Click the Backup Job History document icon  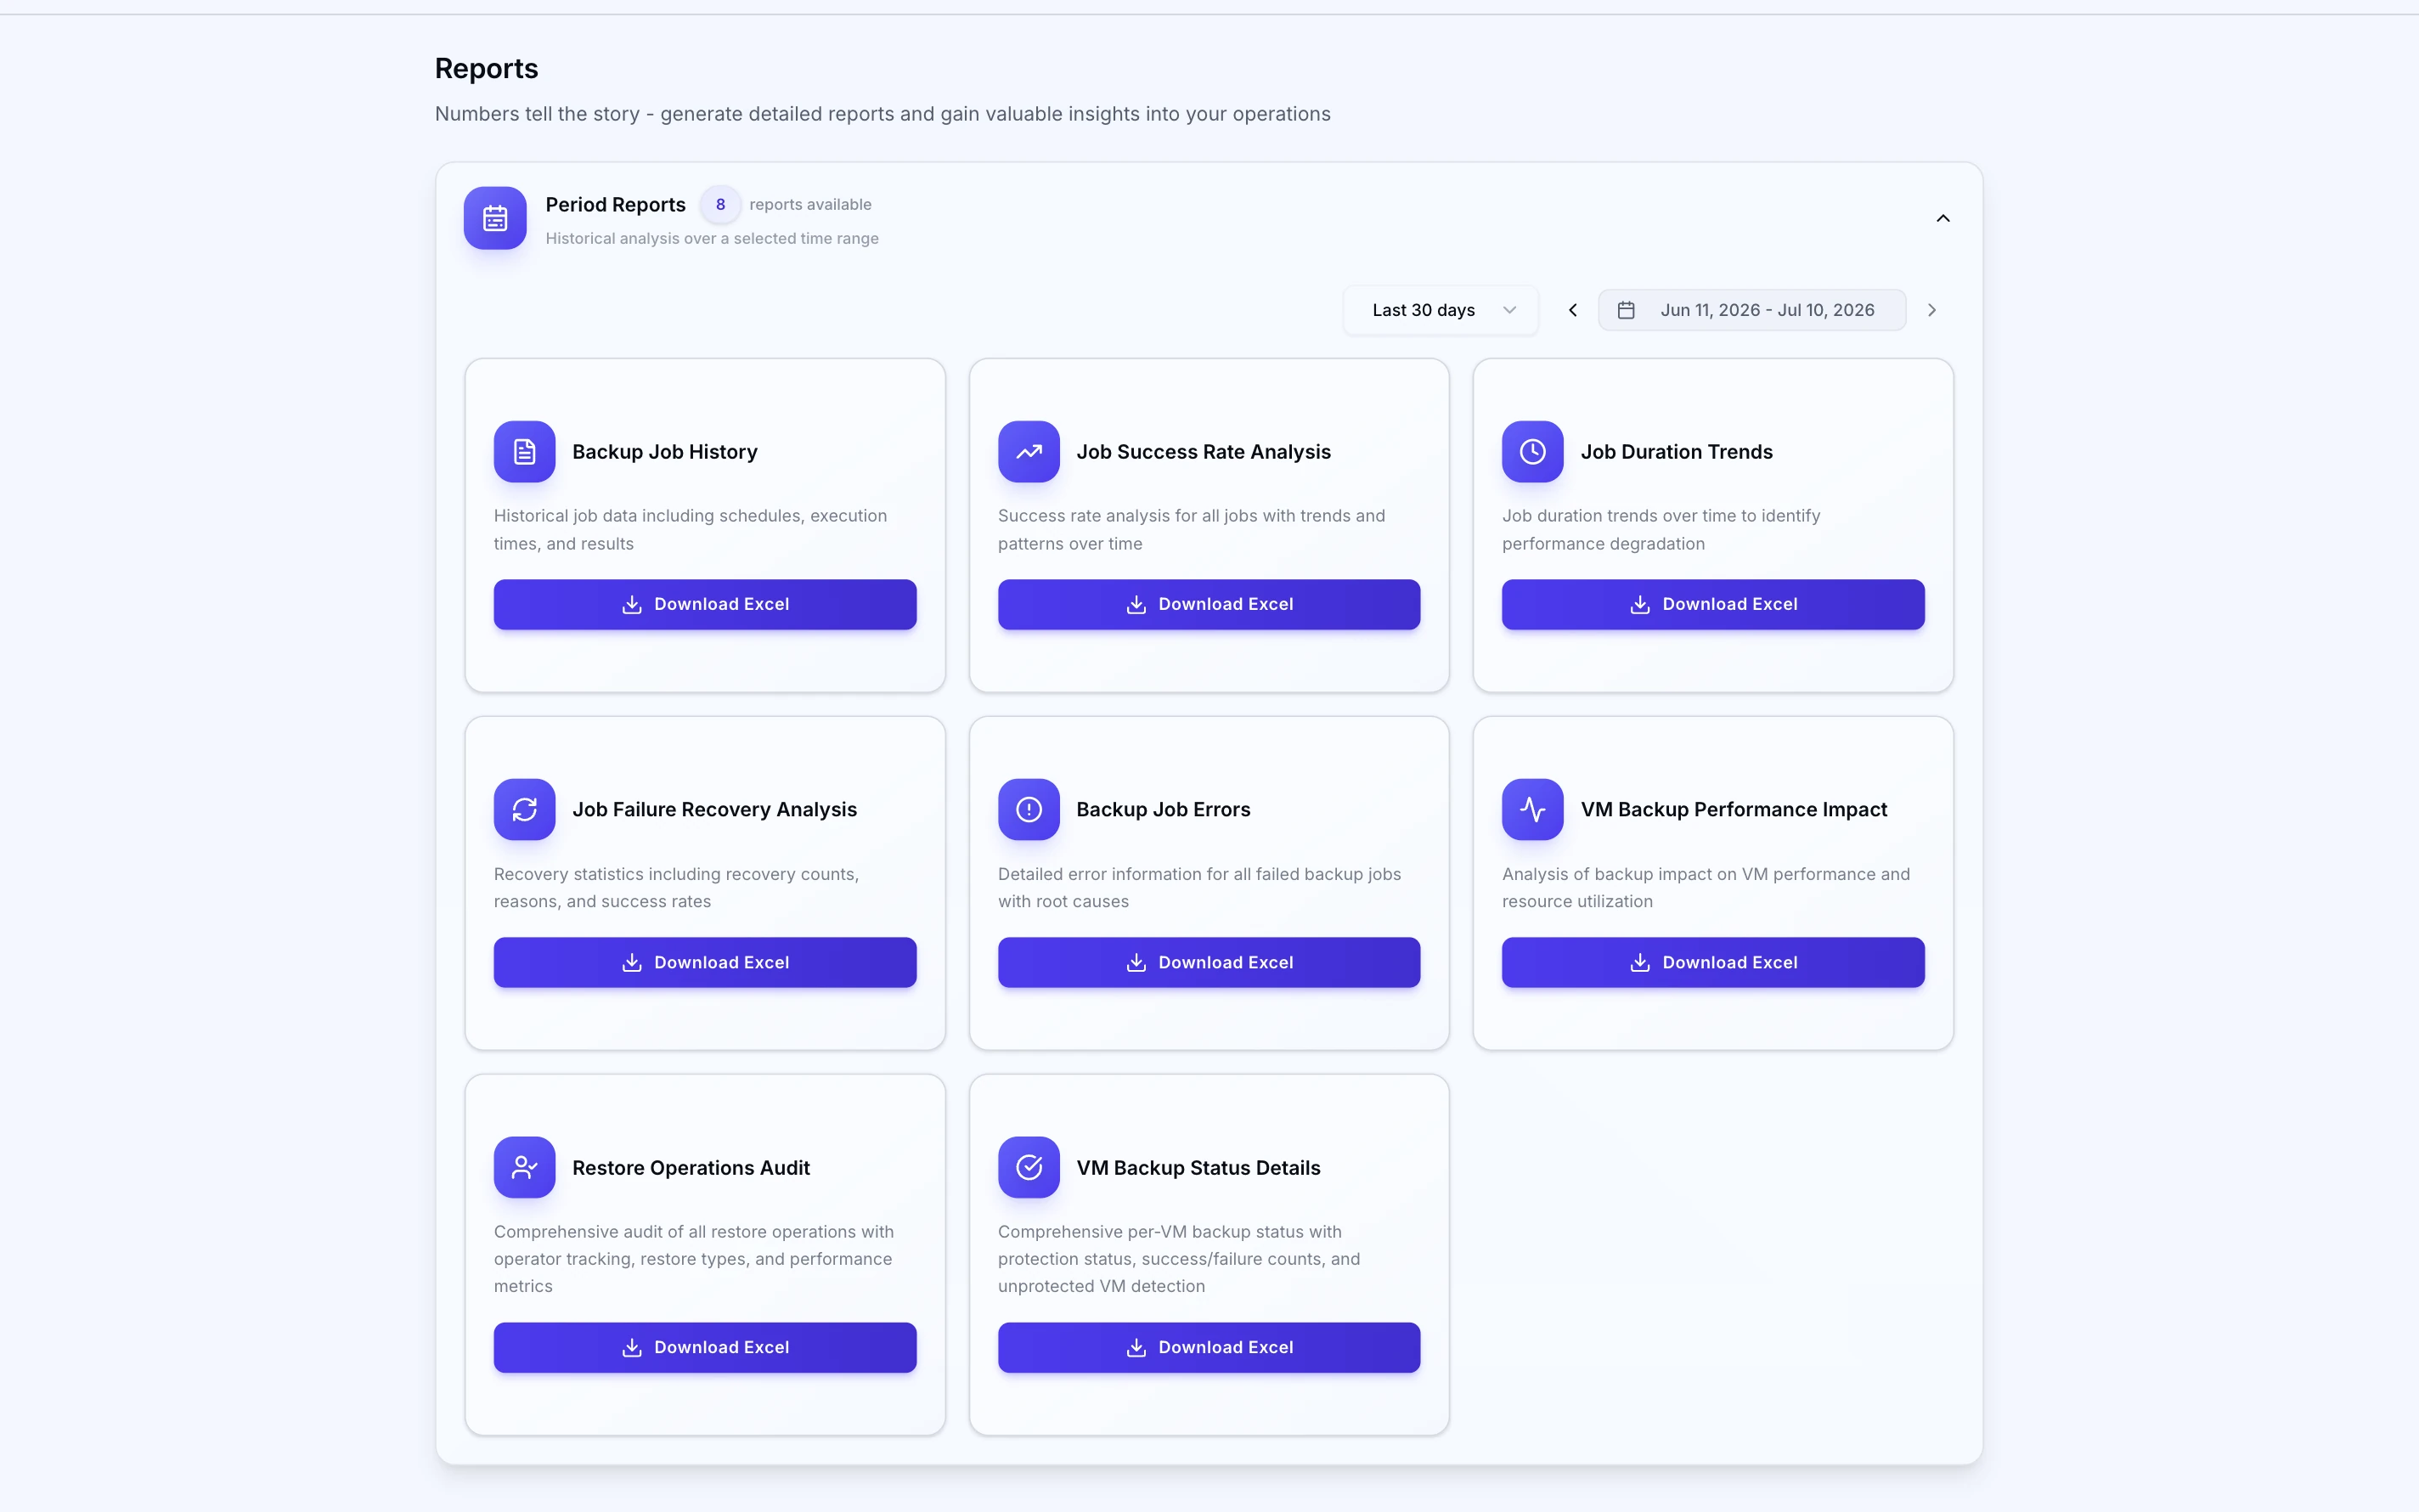point(525,452)
